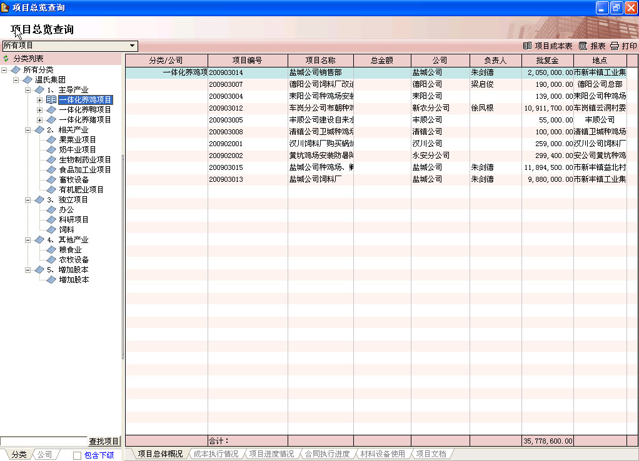This screenshot has width=639, height=461.
Task: Click the icon beside 畜牧设备
Action: pos(51,180)
